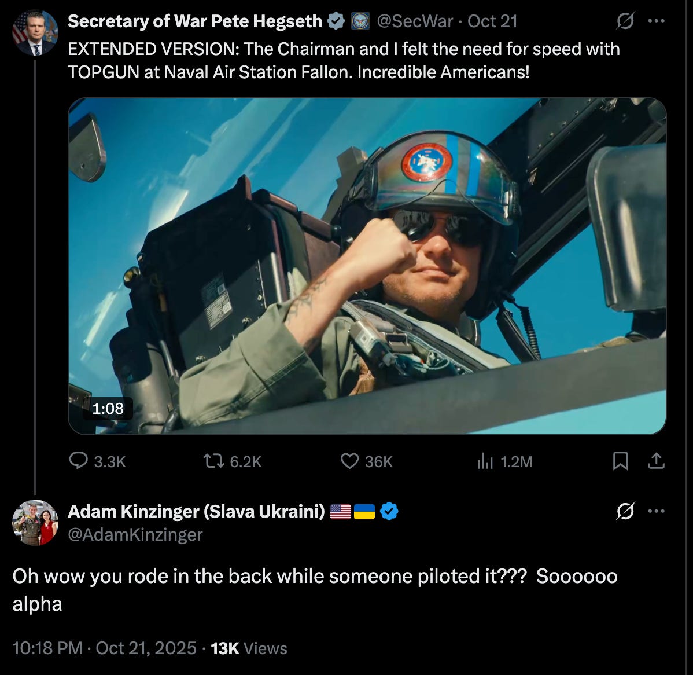Open Secretary of War Pete Hegseth's profile
The image size is (693, 675).
(x=193, y=20)
